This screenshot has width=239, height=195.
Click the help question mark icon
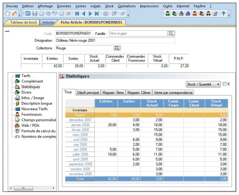coord(224,14)
